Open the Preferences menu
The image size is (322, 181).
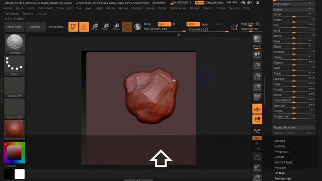coord(178,8)
